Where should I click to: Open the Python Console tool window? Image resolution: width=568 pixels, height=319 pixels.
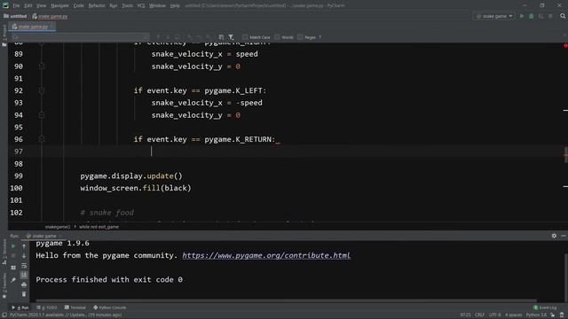[110, 307]
